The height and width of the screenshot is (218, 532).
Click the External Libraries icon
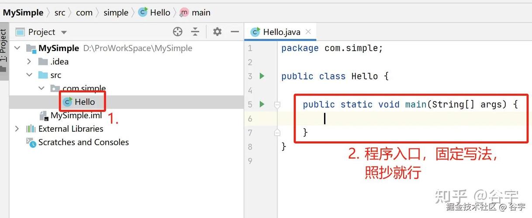[x=31, y=129]
